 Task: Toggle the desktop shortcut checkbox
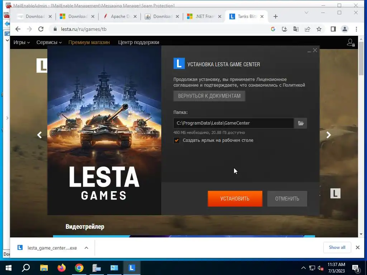pyautogui.click(x=176, y=140)
